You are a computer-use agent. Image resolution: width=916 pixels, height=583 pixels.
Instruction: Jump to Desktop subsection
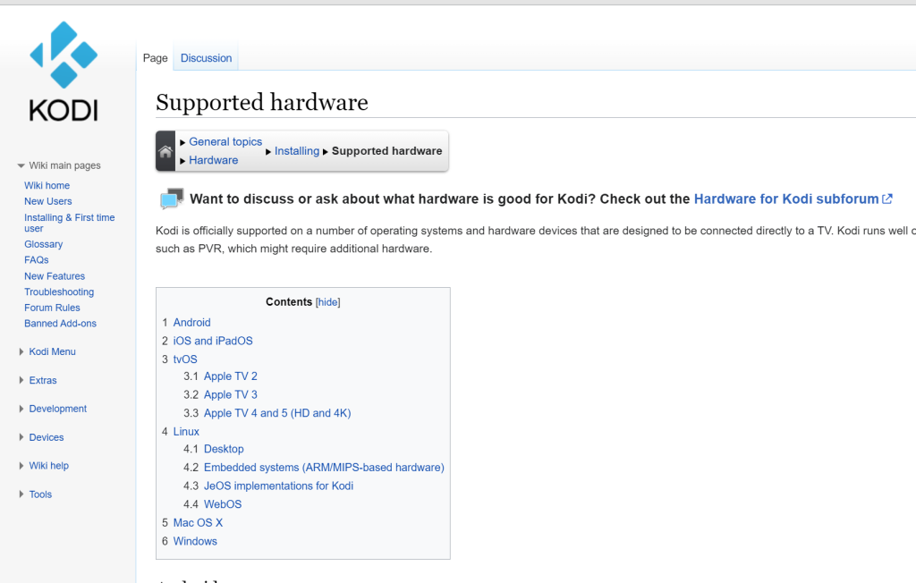224,449
